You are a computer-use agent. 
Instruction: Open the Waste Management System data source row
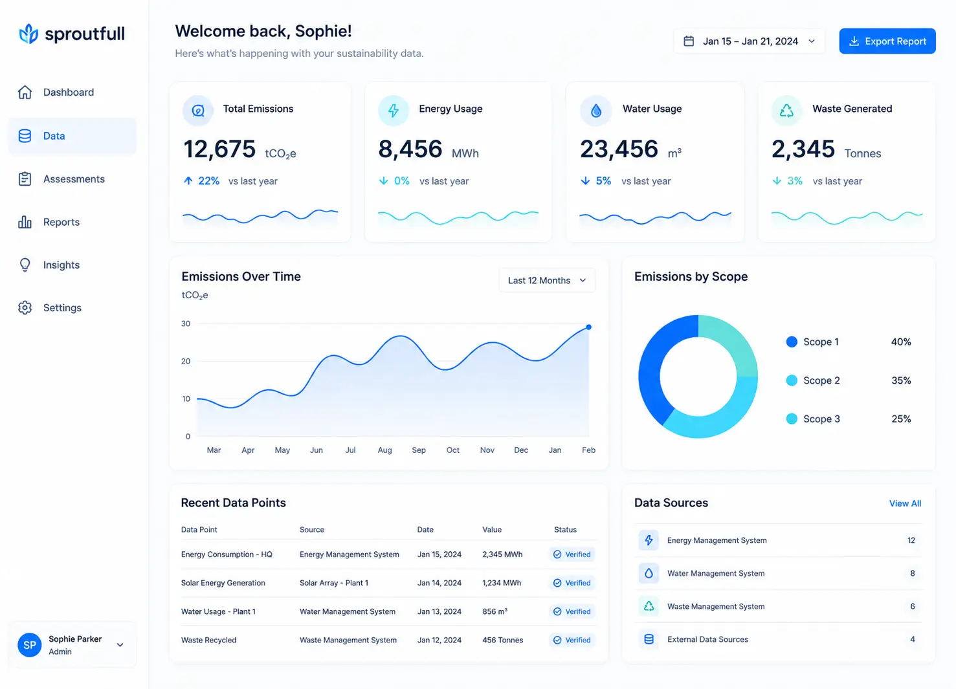coord(778,606)
